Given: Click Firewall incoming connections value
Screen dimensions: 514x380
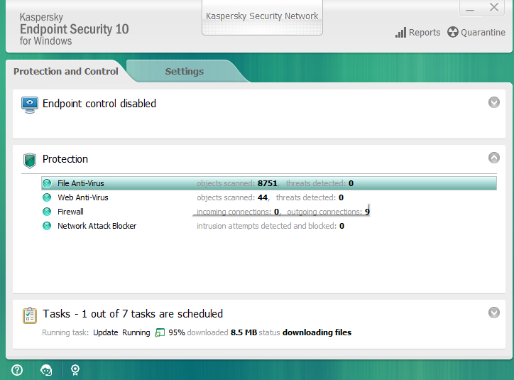Looking at the screenshot, I should [276, 212].
